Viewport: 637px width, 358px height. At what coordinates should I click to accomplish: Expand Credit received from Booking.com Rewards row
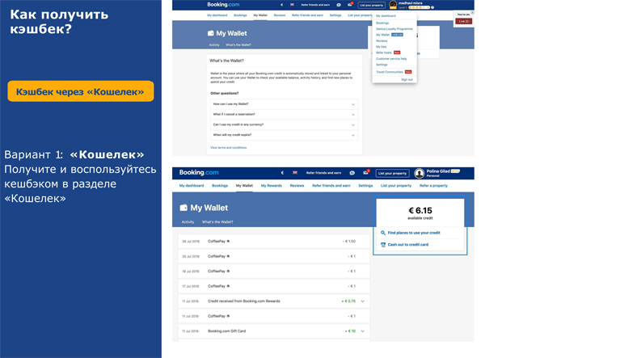pyautogui.click(x=362, y=301)
